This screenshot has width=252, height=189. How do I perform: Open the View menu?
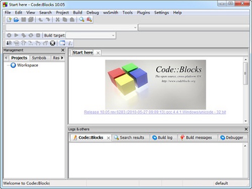pyautogui.click(x=31, y=13)
